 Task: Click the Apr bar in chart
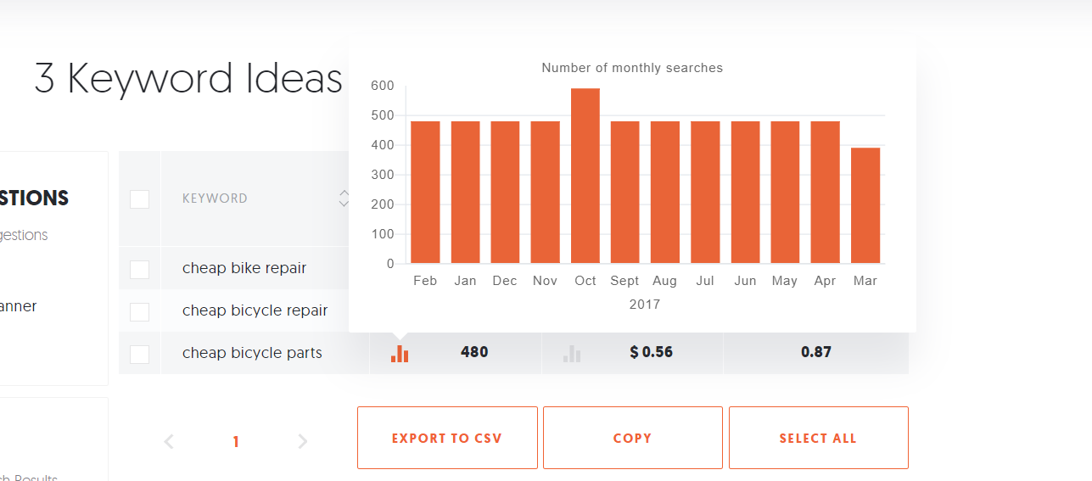(x=826, y=193)
